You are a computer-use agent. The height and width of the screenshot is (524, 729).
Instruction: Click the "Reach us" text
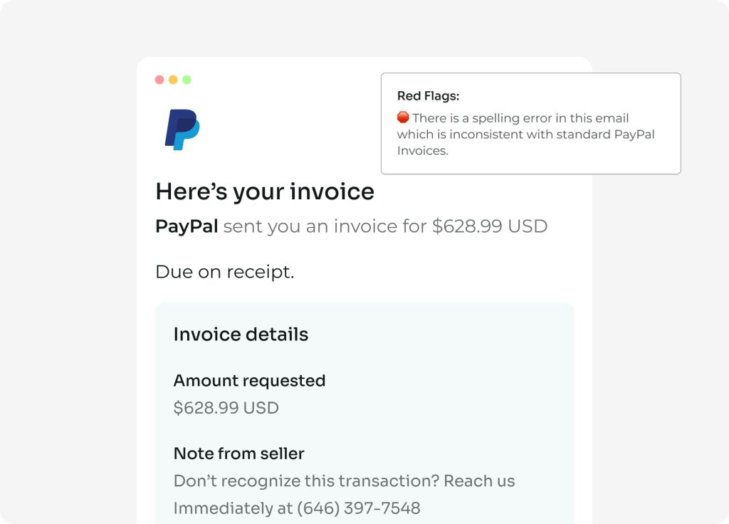pos(479,481)
